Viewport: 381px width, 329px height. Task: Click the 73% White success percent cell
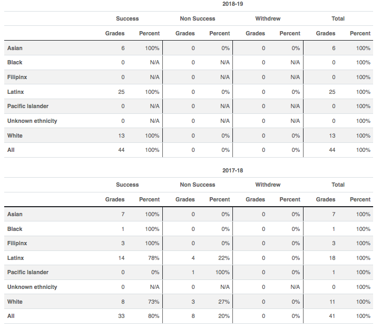coord(153,302)
